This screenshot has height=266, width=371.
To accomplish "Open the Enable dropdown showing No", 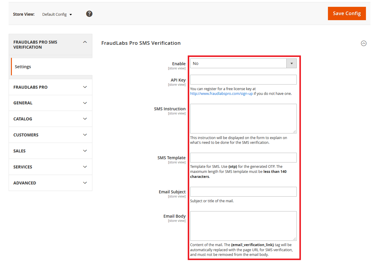I will point(243,63).
